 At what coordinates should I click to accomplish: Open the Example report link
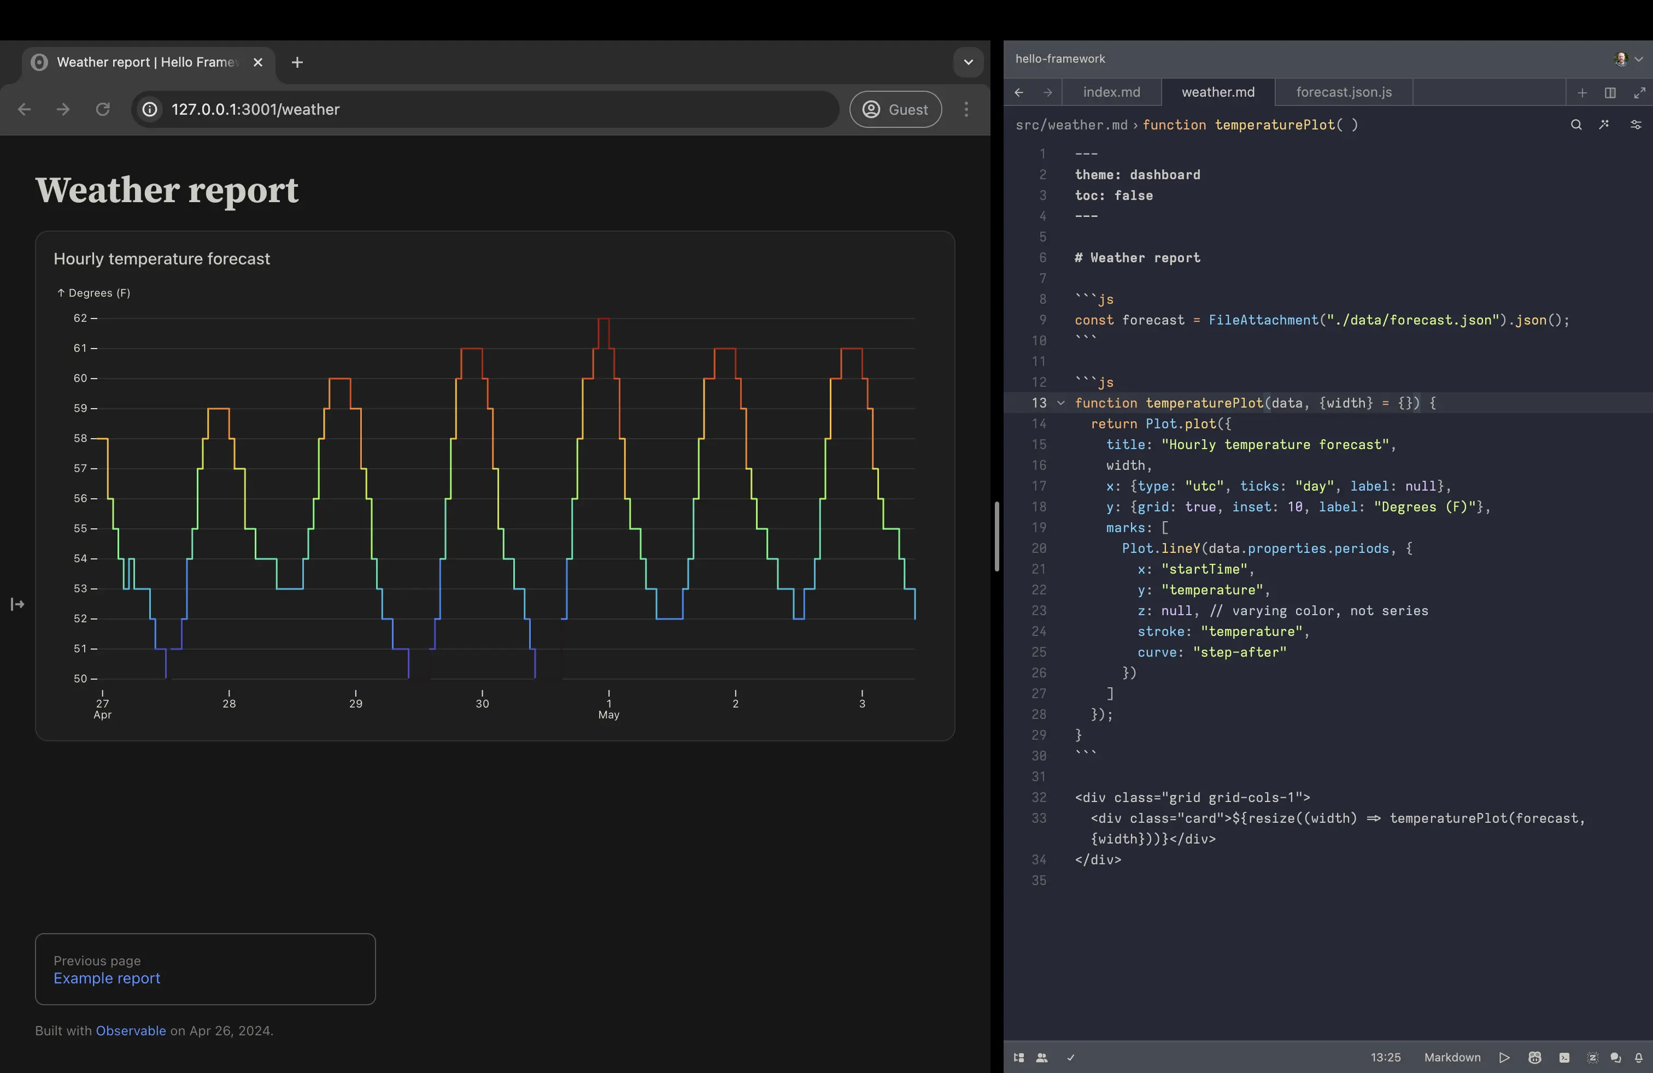click(x=107, y=978)
